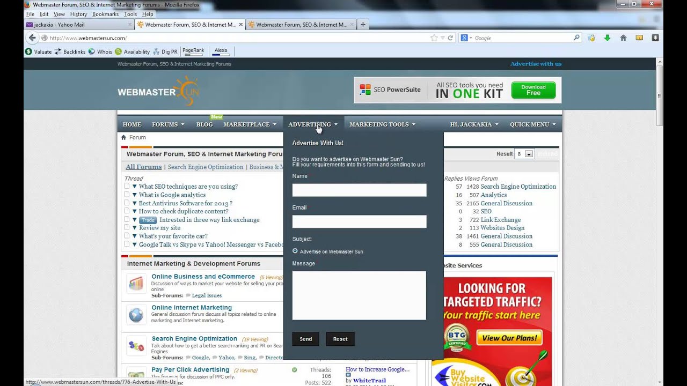Image resolution: width=687 pixels, height=386 pixels.
Task: Open the Firefox home page icon
Action: (x=623, y=38)
